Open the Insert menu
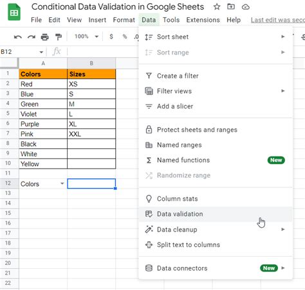 tap(97, 20)
